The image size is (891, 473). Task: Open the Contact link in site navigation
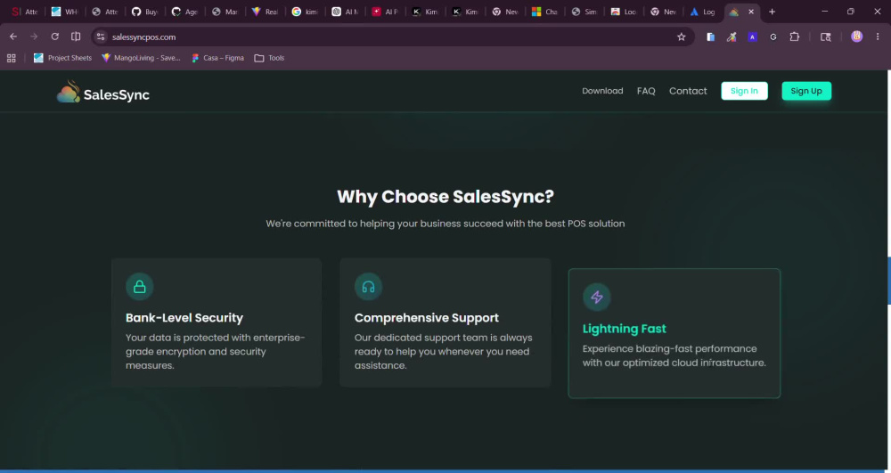[x=688, y=91]
